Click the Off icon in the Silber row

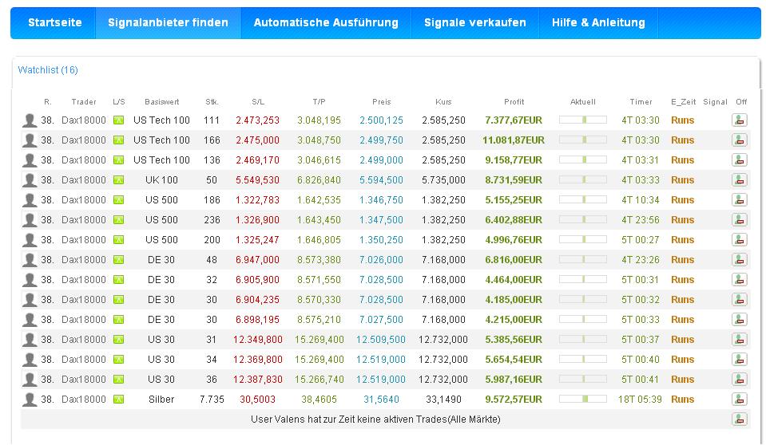tap(739, 400)
